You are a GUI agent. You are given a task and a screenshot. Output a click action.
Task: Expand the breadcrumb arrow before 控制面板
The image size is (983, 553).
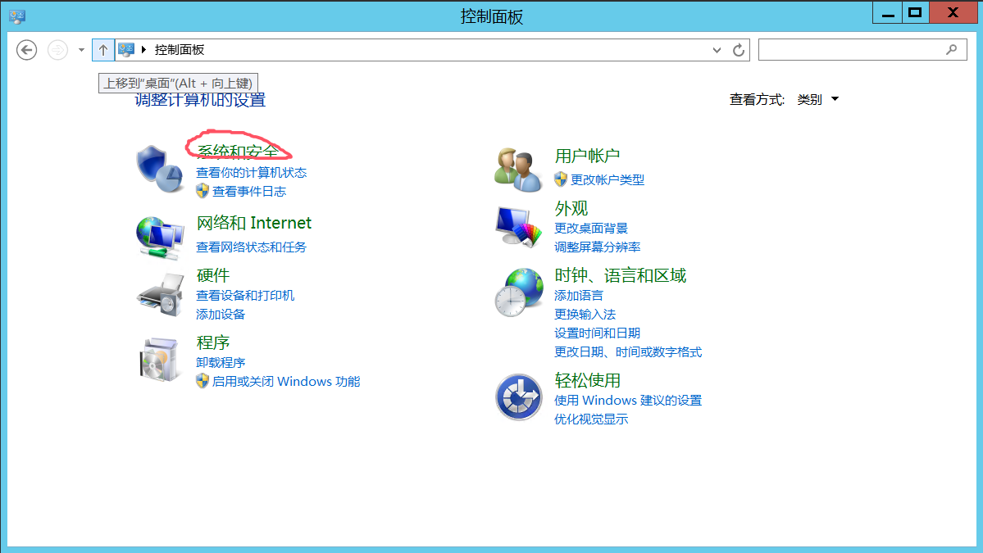tap(143, 49)
